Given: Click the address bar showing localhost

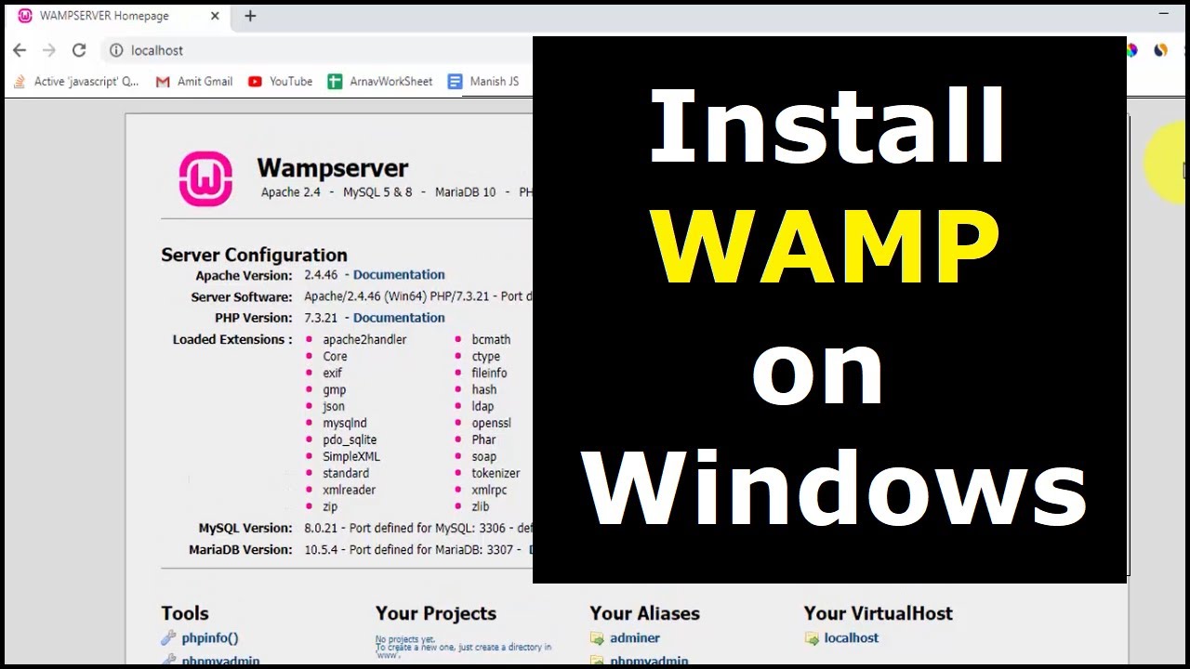Looking at the screenshot, I should tap(316, 50).
